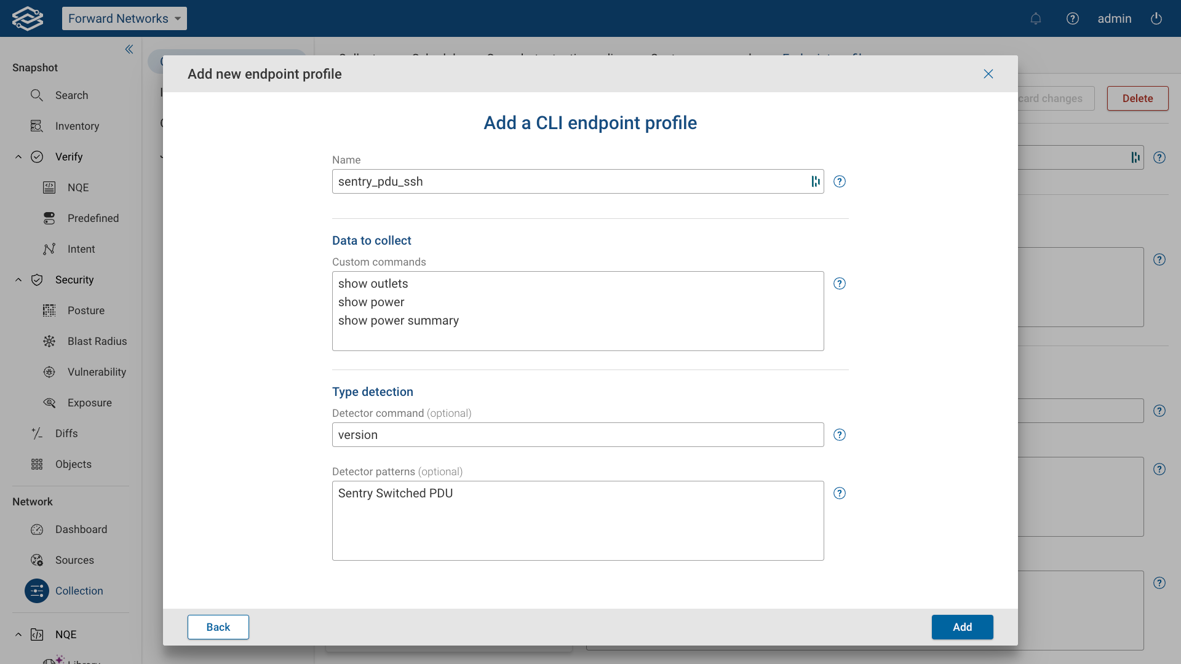
Task: Click the variable insert icon in Name field
Action: pos(815,181)
